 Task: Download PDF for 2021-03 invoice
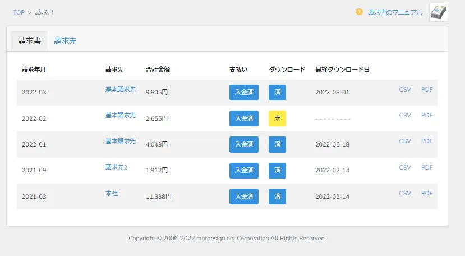pos(427,193)
